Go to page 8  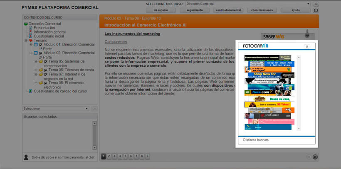click(x=142, y=157)
